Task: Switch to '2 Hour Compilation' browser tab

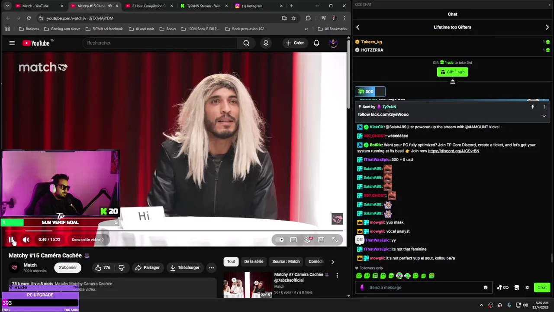Action: (x=149, y=6)
